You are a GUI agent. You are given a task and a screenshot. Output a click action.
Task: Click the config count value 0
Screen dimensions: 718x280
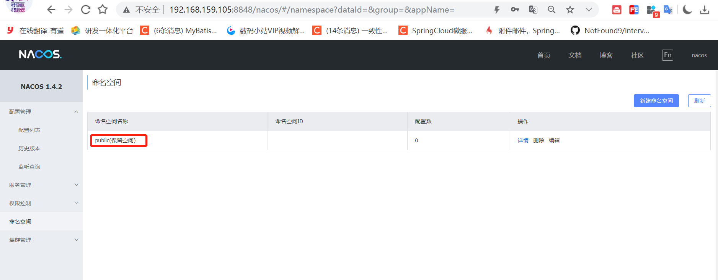click(x=416, y=140)
